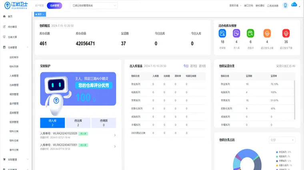Click the 江湖卫士 shield logo
This screenshot has height=170, width=304.
click(7, 6)
